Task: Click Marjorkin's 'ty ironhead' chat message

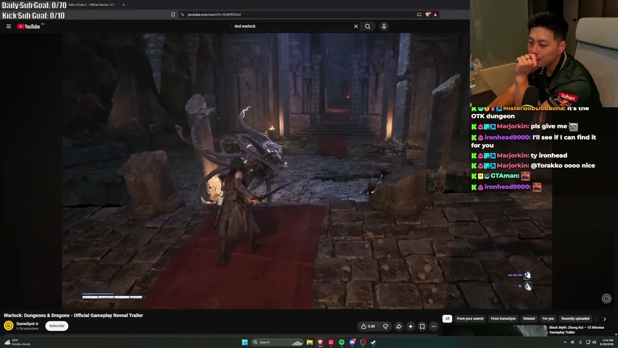Action: 549,156
